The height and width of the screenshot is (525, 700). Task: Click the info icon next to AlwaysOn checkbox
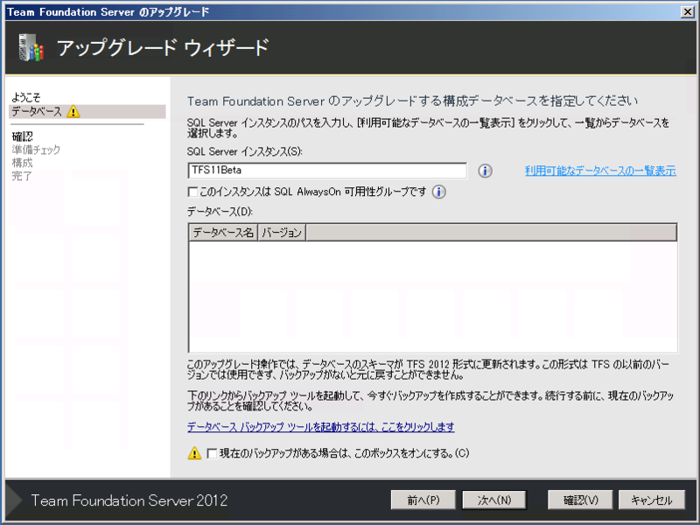click(x=439, y=192)
